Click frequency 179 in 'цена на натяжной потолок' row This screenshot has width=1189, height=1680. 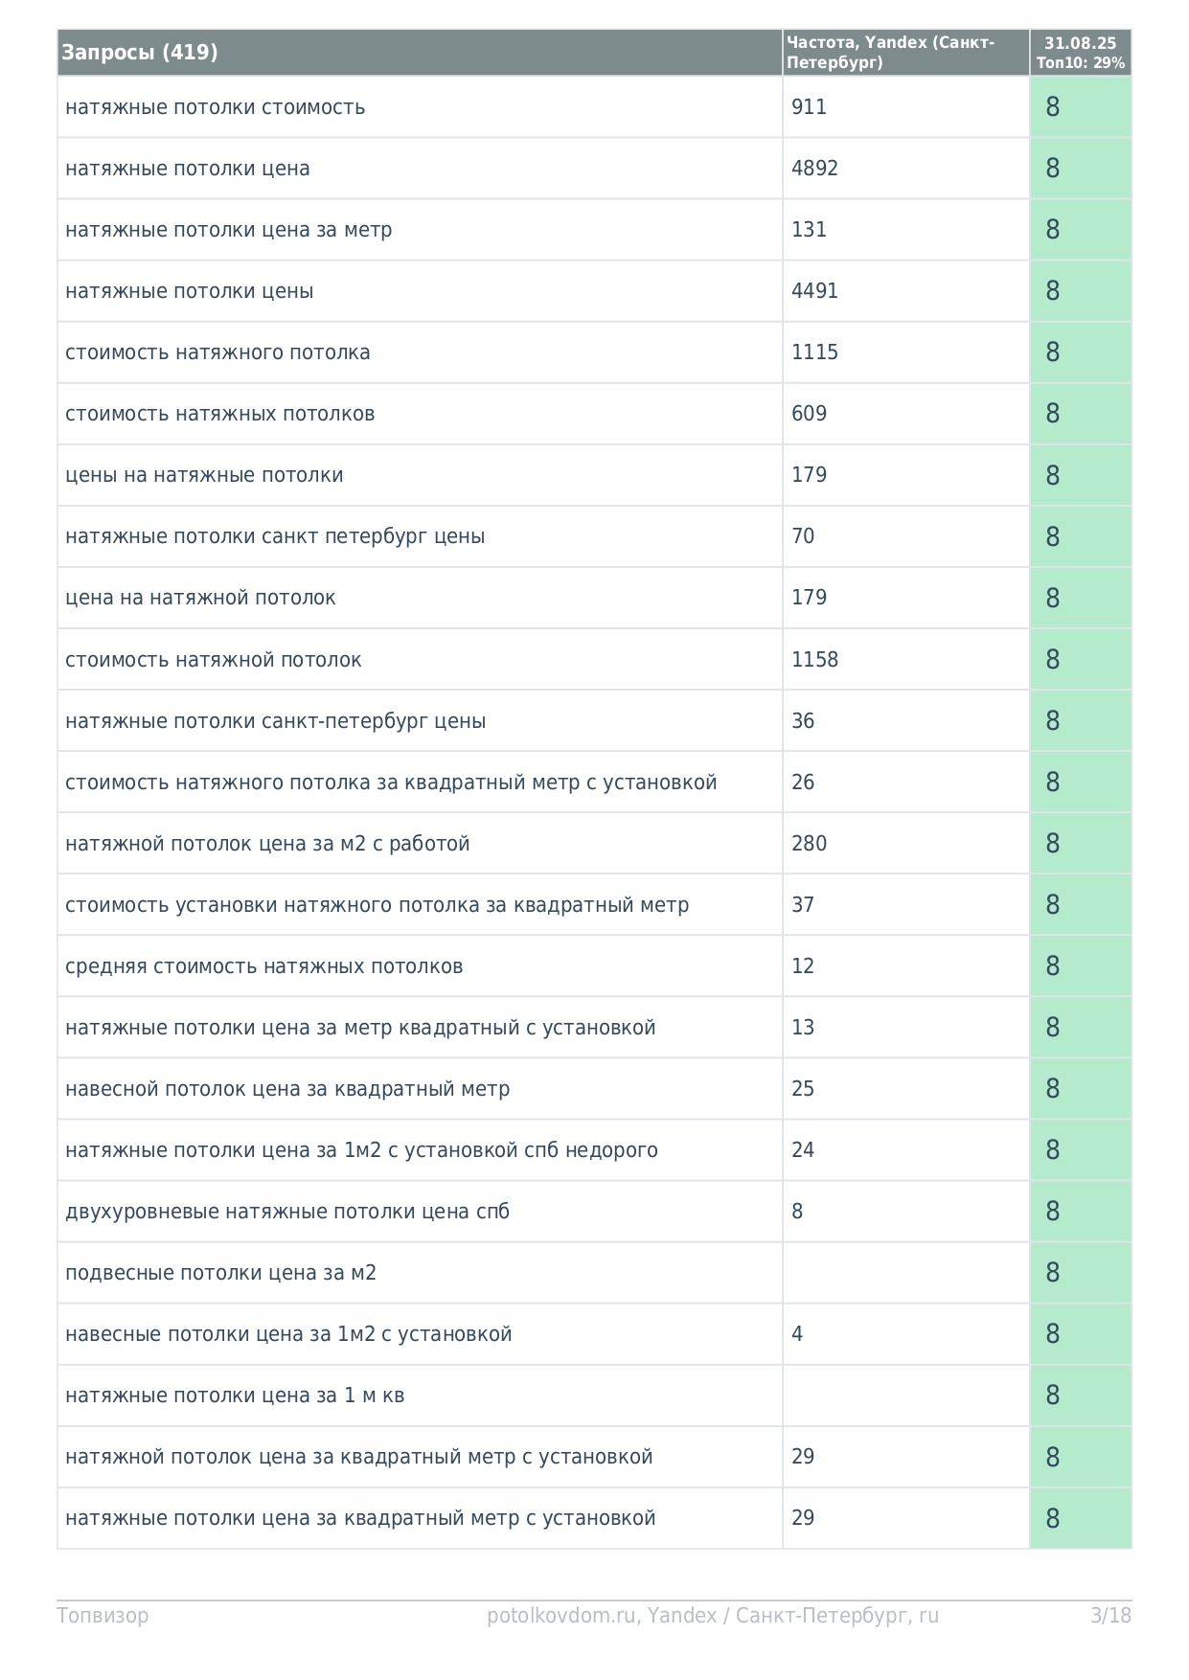click(809, 598)
